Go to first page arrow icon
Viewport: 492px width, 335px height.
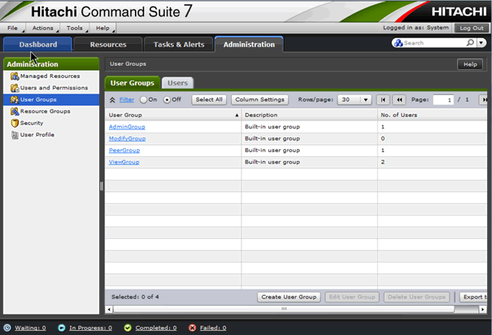coord(384,100)
